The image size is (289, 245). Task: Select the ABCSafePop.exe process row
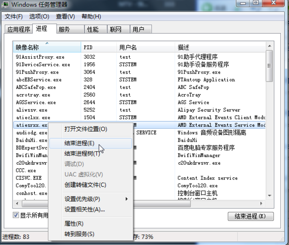(x=139, y=87)
